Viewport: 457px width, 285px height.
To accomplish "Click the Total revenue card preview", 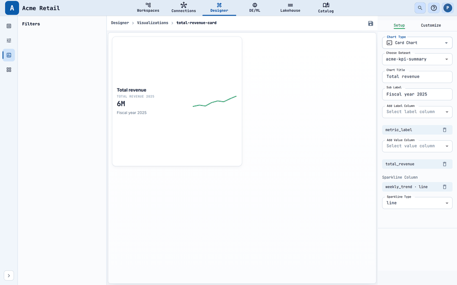I will pyautogui.click(x=177, y=101).
